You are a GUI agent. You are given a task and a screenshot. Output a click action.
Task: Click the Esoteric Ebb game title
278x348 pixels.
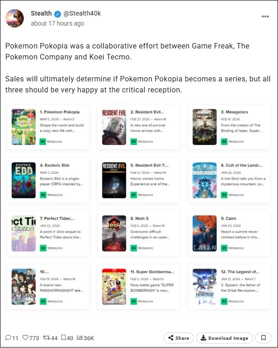54,165
